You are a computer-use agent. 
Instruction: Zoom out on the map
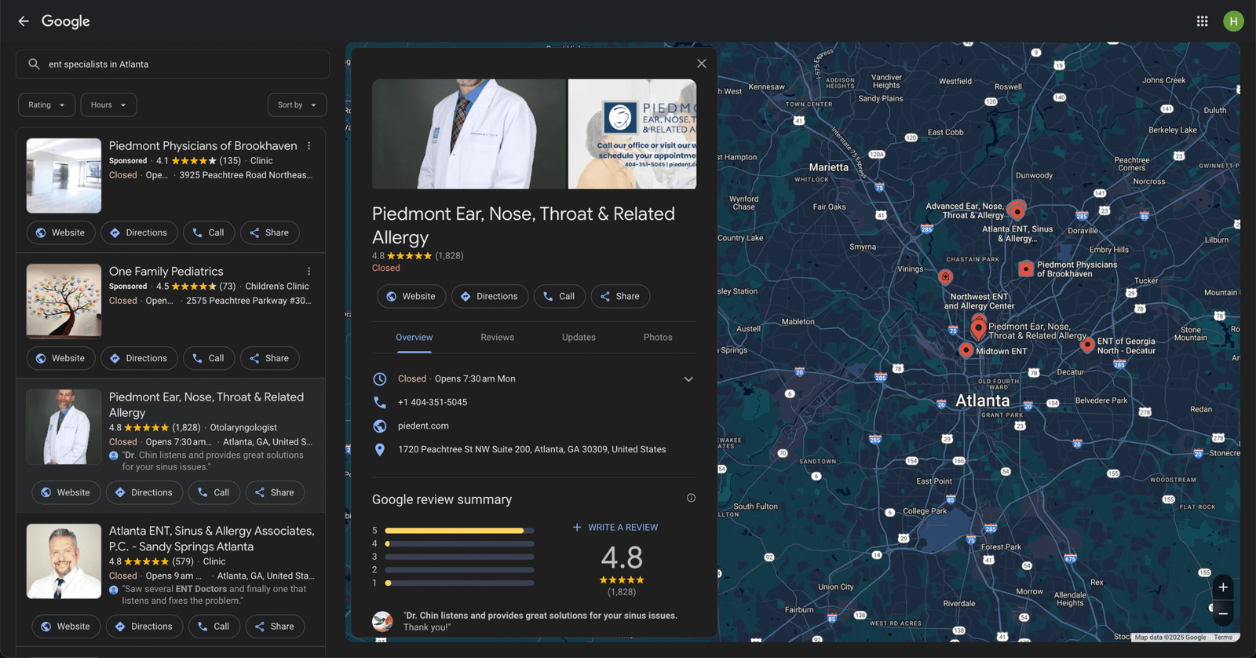1223,613
